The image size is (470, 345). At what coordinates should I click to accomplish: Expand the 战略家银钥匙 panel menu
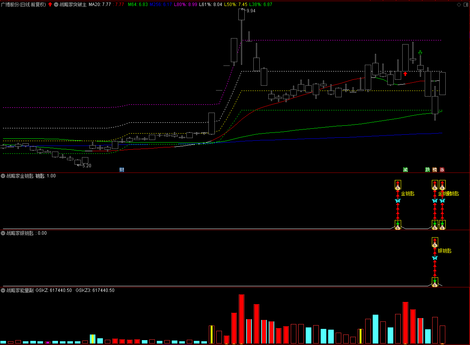3,233
